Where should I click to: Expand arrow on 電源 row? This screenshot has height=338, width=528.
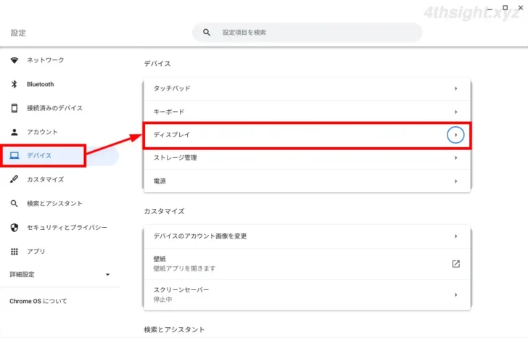pyautogui.click(x=455, y=181)
